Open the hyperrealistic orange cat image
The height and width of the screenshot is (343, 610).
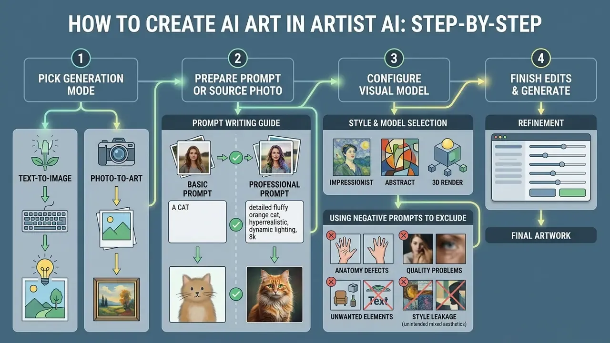pyautogui.click(x=274, y=294)
